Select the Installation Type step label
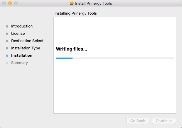Image resolution: width=182 pixels, height=128 pixels. pyautogui.click(x=26, y=48)
